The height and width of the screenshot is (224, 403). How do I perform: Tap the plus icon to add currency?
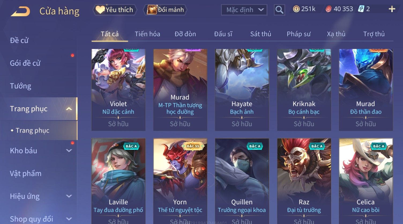click(392, 9)
